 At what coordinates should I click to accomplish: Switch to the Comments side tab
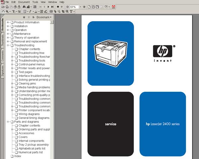tap(2, 56)
